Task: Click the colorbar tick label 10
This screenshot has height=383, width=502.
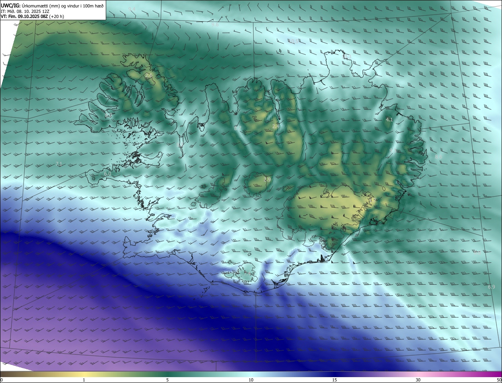Action: coord(251,380)
